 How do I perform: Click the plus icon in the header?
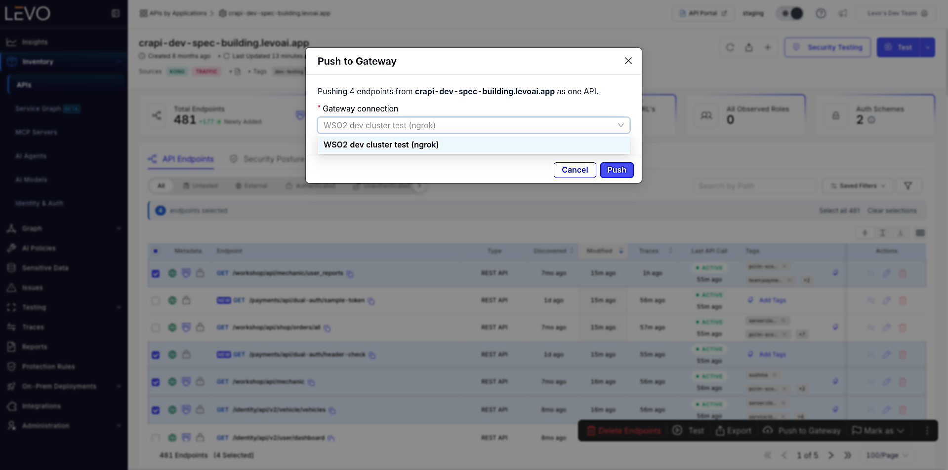767,47
